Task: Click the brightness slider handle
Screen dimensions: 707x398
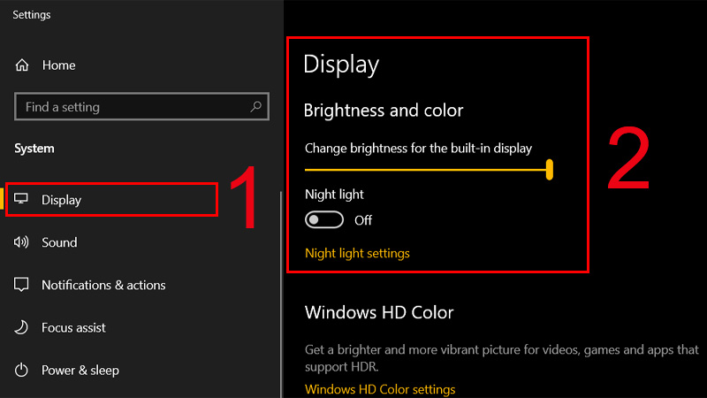Action: coord(550,169)
